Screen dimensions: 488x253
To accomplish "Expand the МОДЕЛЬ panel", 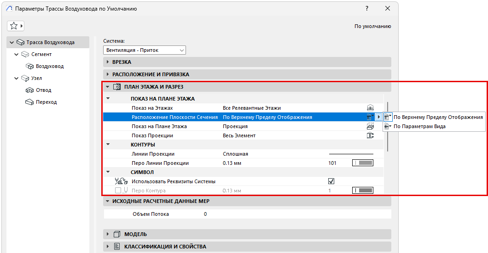I will [x=108, y=234].
